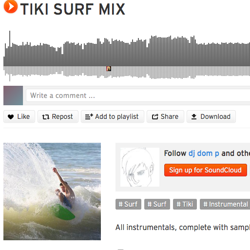The image size is (250, 250).
Task: Click the Like button label
Action: coord(23,116)
